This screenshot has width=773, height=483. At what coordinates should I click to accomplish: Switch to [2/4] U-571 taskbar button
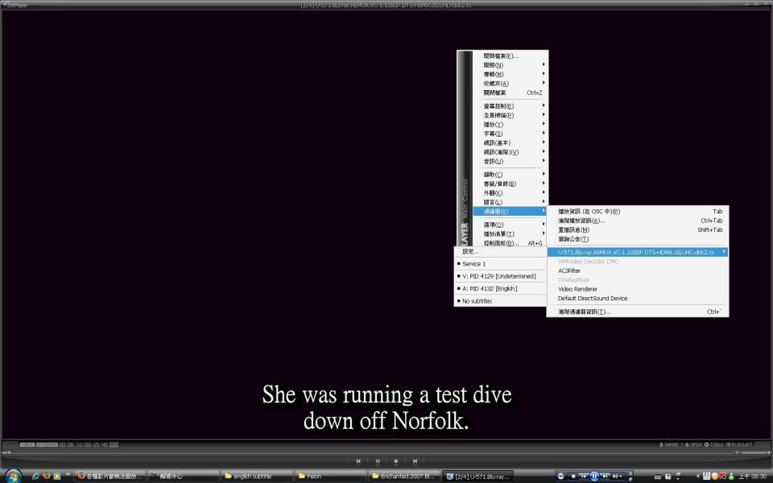477,476
